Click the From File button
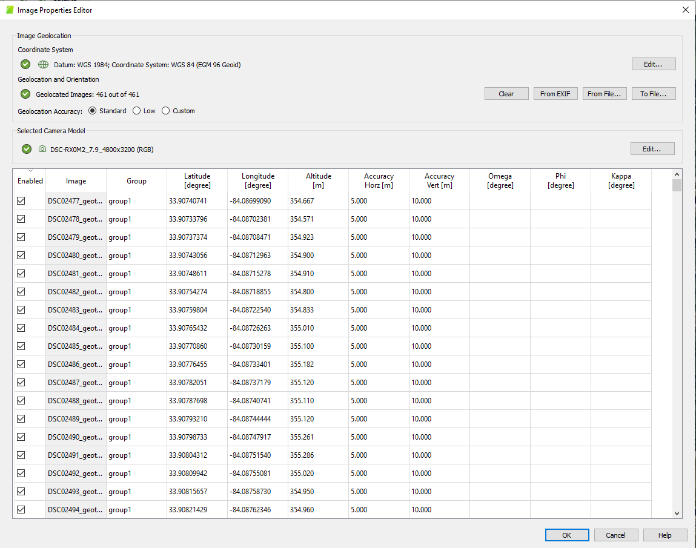696x548 pixels. click(605, 93)
